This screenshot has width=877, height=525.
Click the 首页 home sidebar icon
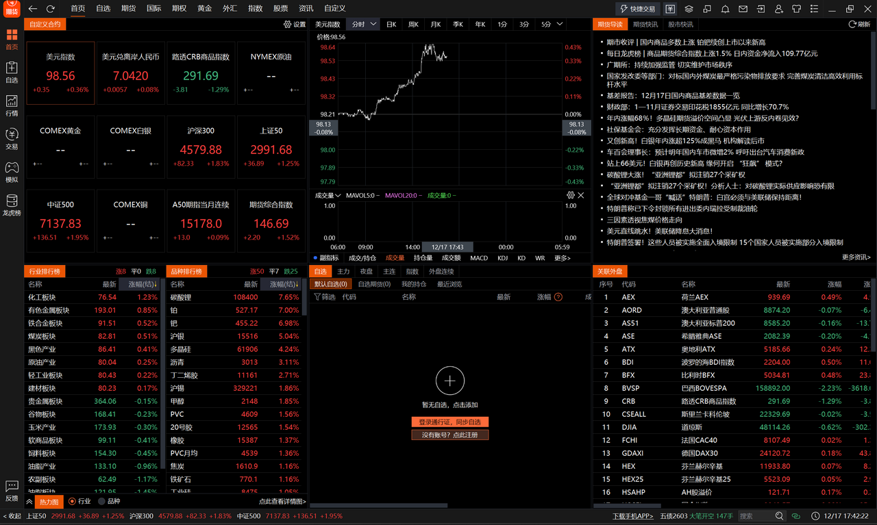[12, 39]
